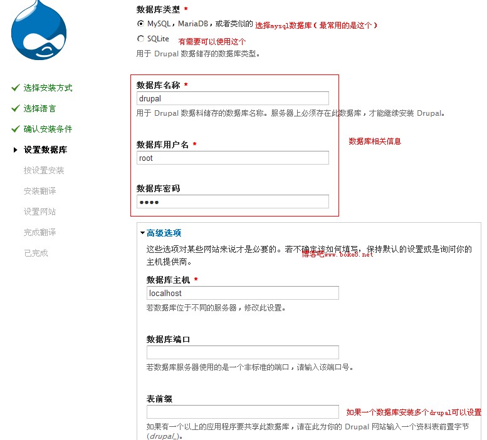The width and height of the screenshot is (487, 440).
Task: Click the 数据库名称 input field
Action: coord(233,98)
